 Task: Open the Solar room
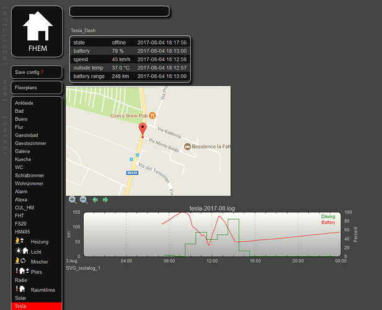click(20, 298)
